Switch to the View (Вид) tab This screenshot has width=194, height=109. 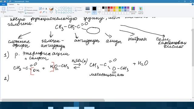[18, 4]
